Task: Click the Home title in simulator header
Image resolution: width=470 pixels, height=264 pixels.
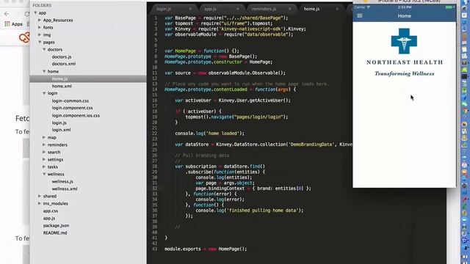Action: (405, 16)
